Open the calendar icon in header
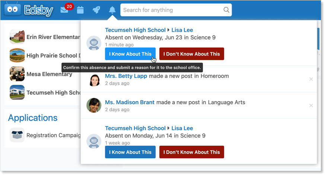 (x=80, y=10)
